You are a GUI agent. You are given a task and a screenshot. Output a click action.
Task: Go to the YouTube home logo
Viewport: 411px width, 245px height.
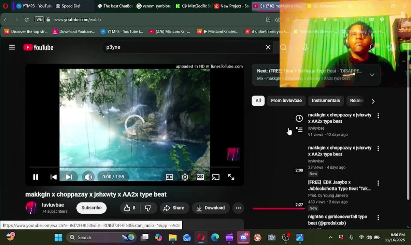click(38, 48)
